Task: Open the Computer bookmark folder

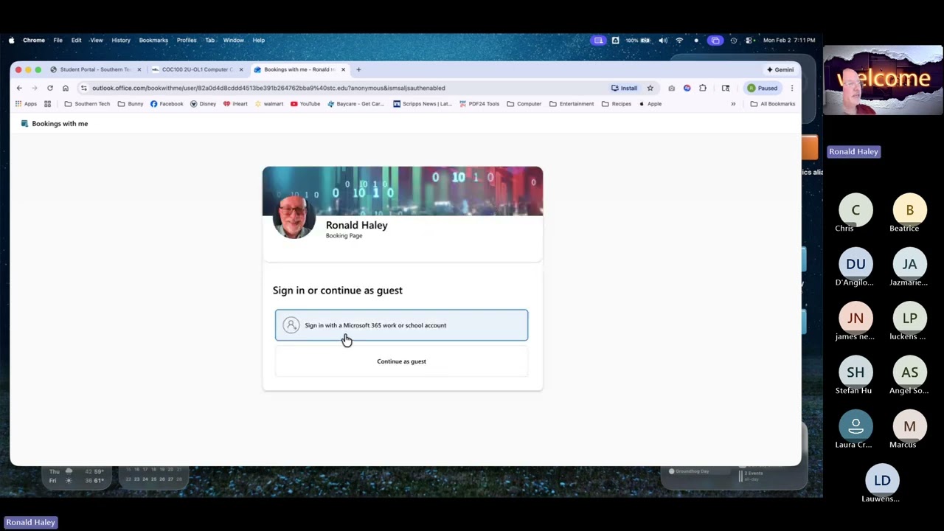Action: (x=524, y=104)
